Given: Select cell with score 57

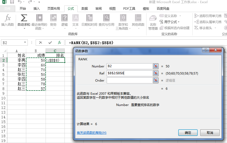Looking at the screenshot, I should (x=36, y=88).
